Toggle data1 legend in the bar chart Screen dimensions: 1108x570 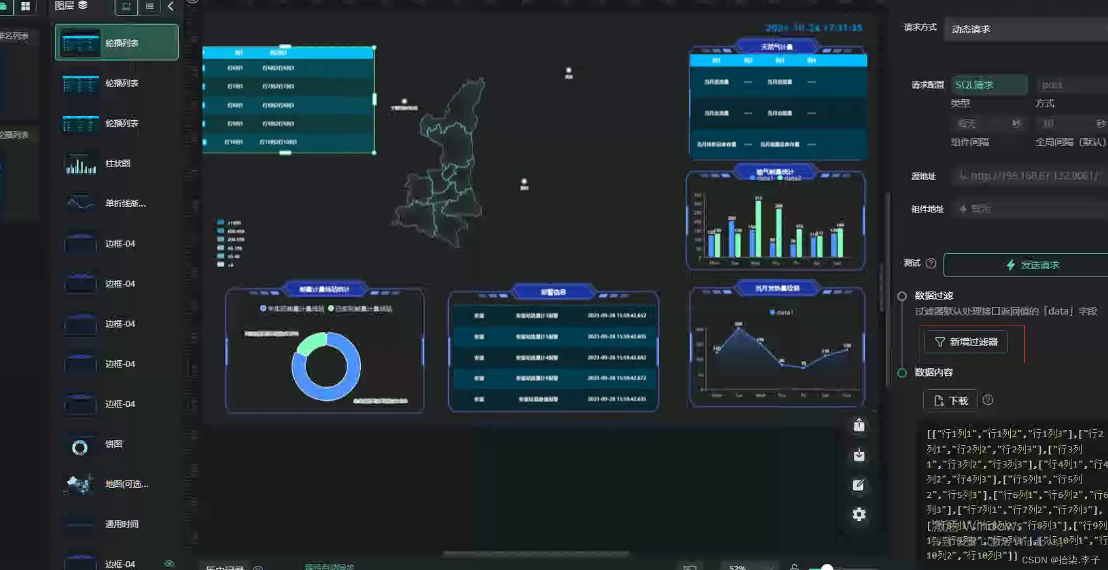(x=762, y=178)
